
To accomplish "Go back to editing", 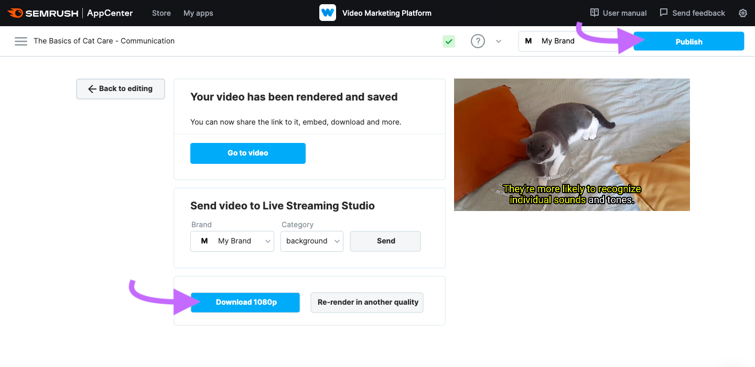I will tap(121, 89).
